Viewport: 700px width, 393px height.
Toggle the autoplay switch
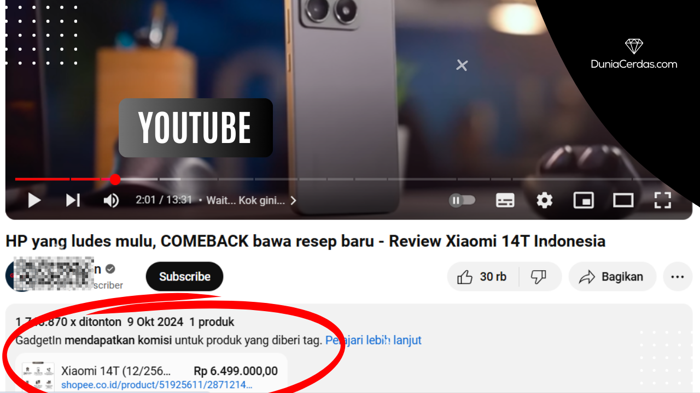[x=462, y=200]
